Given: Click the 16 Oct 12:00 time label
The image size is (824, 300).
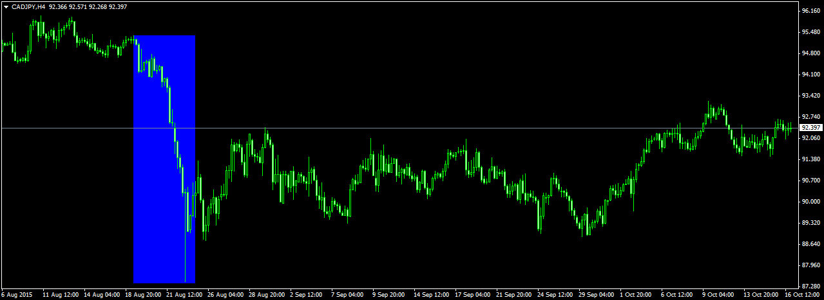Looking at the screenshot, I should point(803,295).
